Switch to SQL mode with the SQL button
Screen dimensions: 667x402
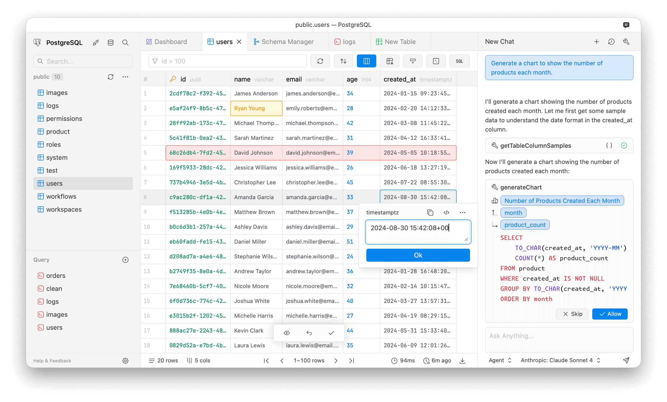tap(459, 61)
